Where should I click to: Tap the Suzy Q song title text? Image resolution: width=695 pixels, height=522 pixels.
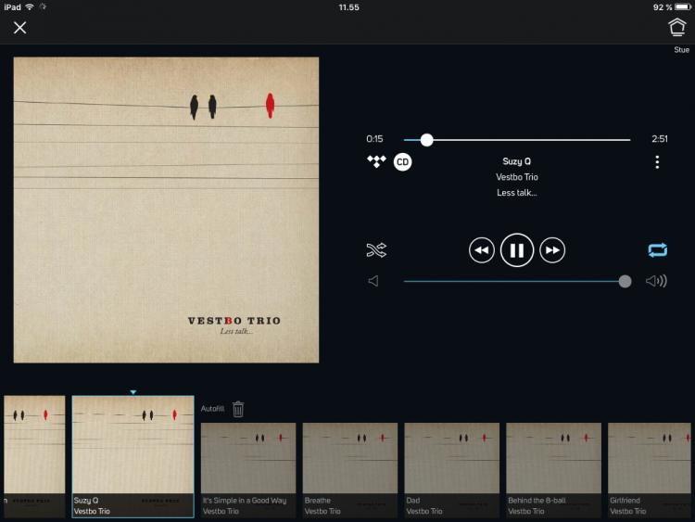click(x=517, y=161)
